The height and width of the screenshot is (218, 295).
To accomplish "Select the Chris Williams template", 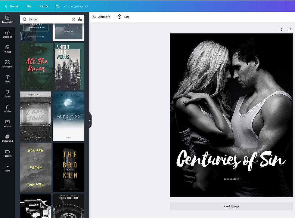I will (x=69, y=206).
